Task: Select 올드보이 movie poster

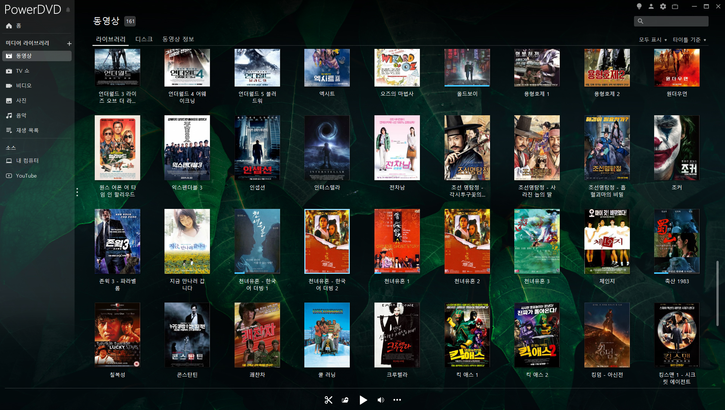Action: click(467, 68)
